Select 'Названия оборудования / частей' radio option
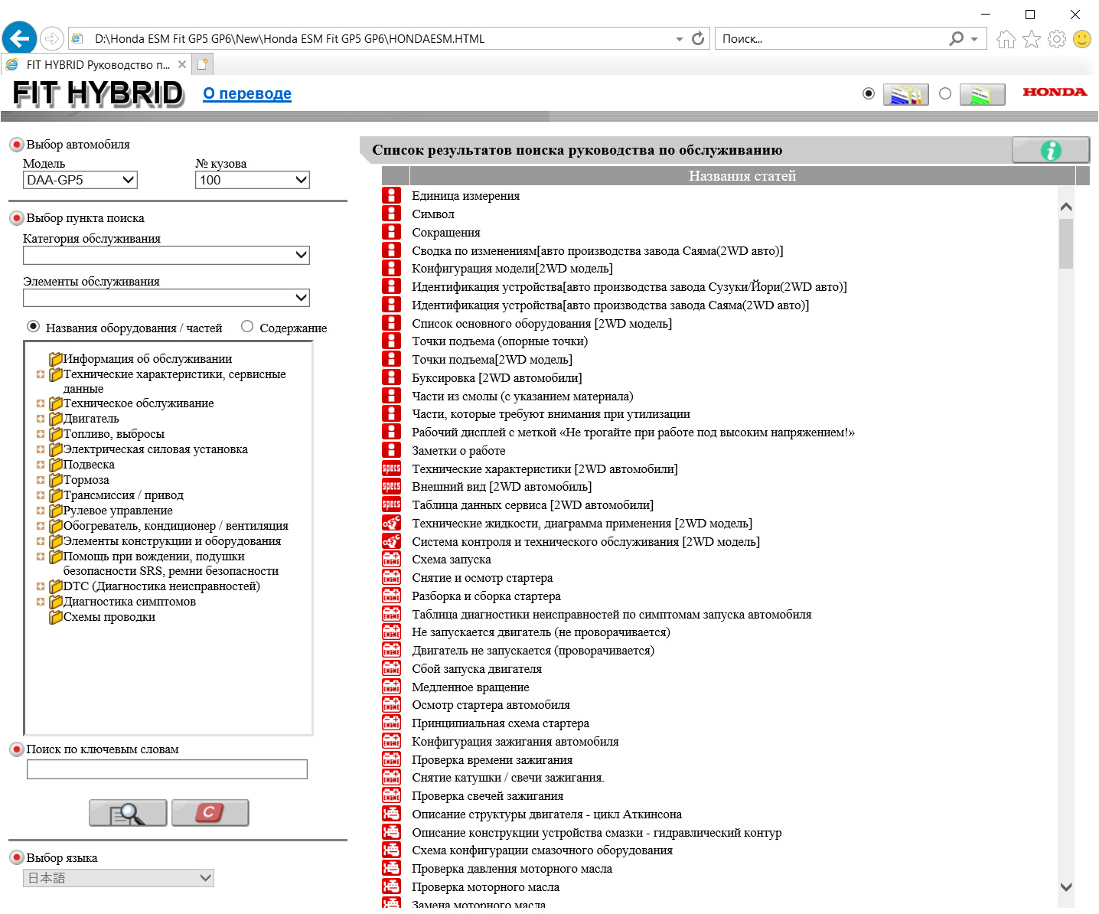 (34, 326)
